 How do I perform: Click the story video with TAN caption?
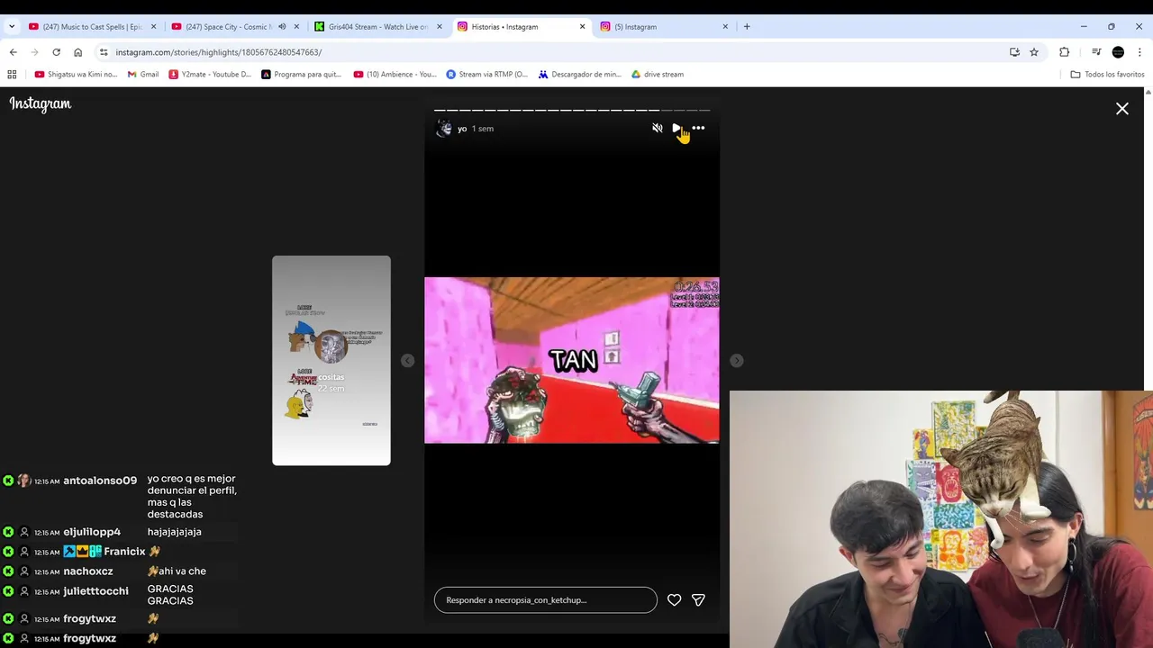(x=572, y=360)
